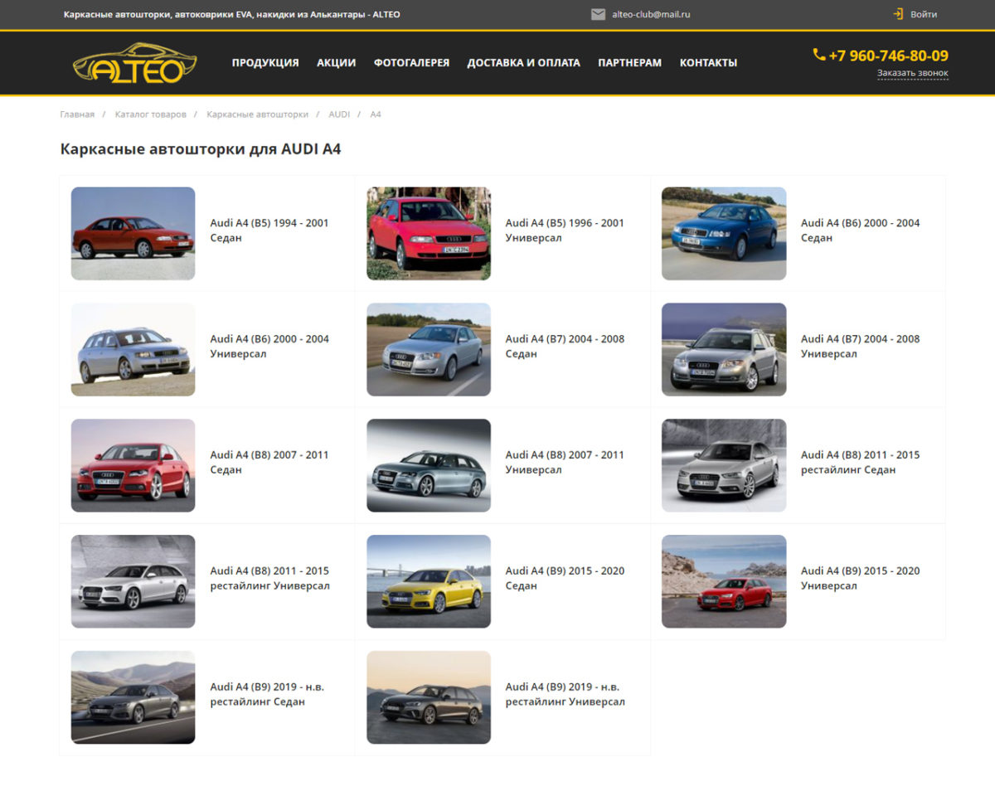Select text link Audi A4 (B9) 2019 - н.в. рестайлинг Универсал
This screenshot has width=995, height=796.
[565, 695]
